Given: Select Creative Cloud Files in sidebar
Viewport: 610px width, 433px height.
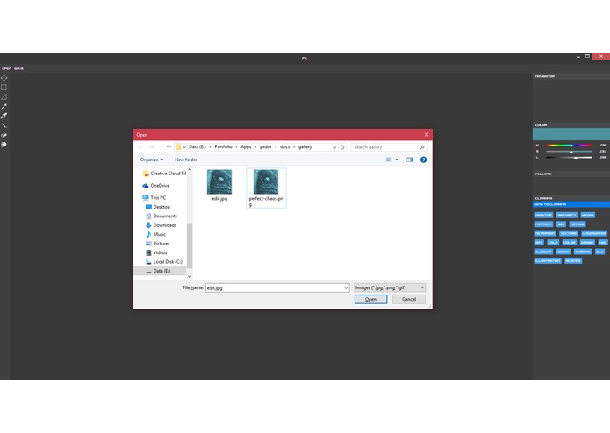Looking at the screenshot, I should click(164, 174).
